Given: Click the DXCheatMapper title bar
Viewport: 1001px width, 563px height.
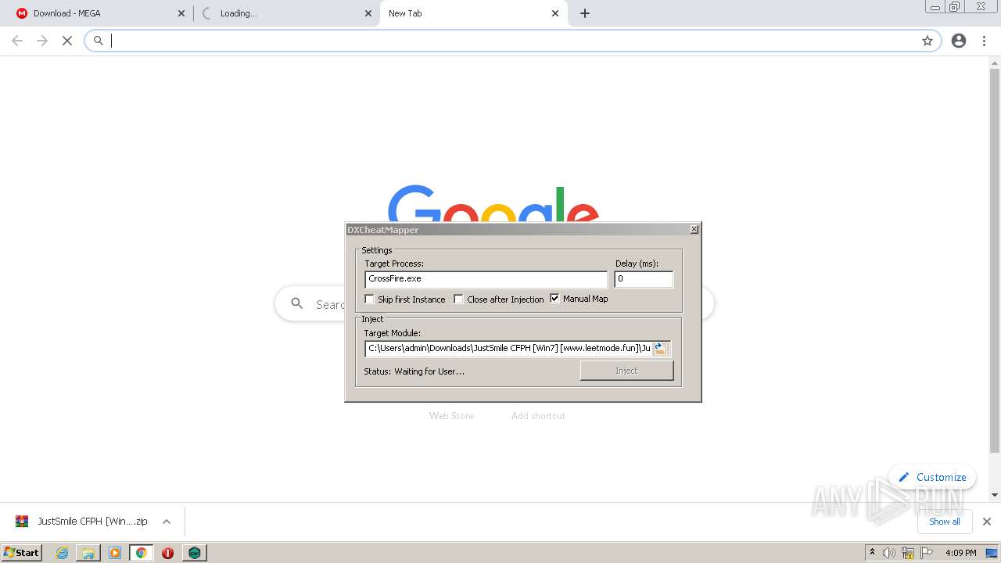Looking at the screenshot, I should point(516,229).
